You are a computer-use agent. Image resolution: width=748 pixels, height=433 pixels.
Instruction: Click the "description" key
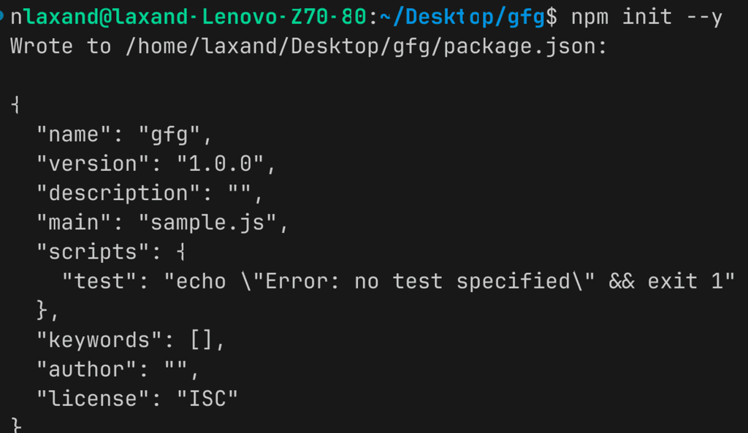pyautogui.click(x=117, y=193)
